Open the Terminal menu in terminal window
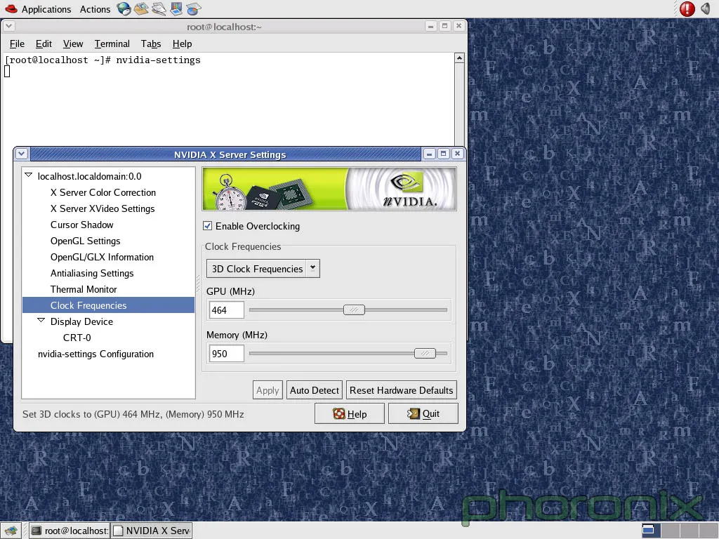This screenshot has height=539, width=719. pos(112,44)
